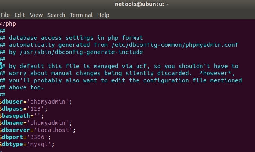Open the Terminal menu

[81, 15]
